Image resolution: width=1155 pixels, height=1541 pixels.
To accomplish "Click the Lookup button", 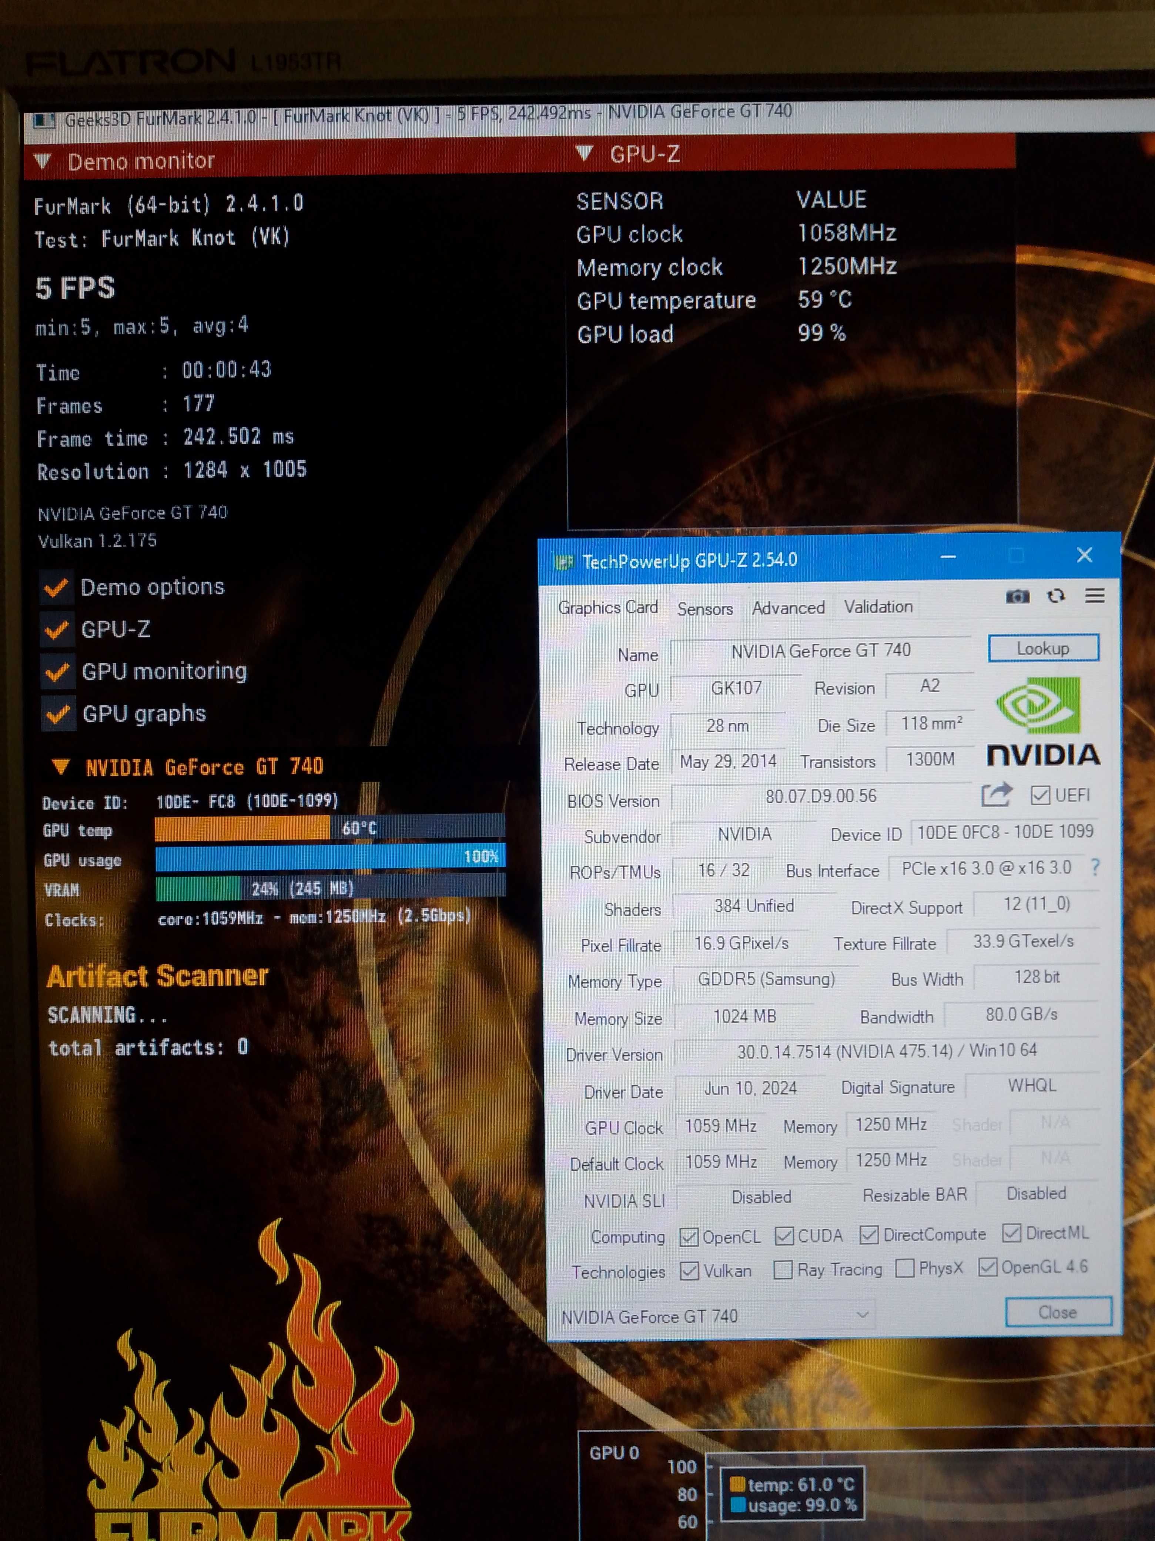I will coord(1043,649).
